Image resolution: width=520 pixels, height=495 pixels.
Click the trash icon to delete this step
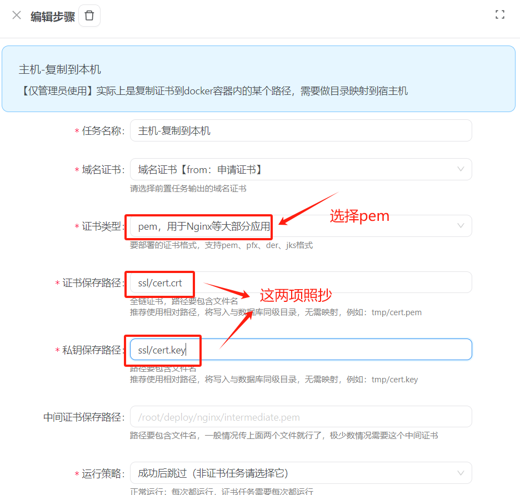[89, 16]
